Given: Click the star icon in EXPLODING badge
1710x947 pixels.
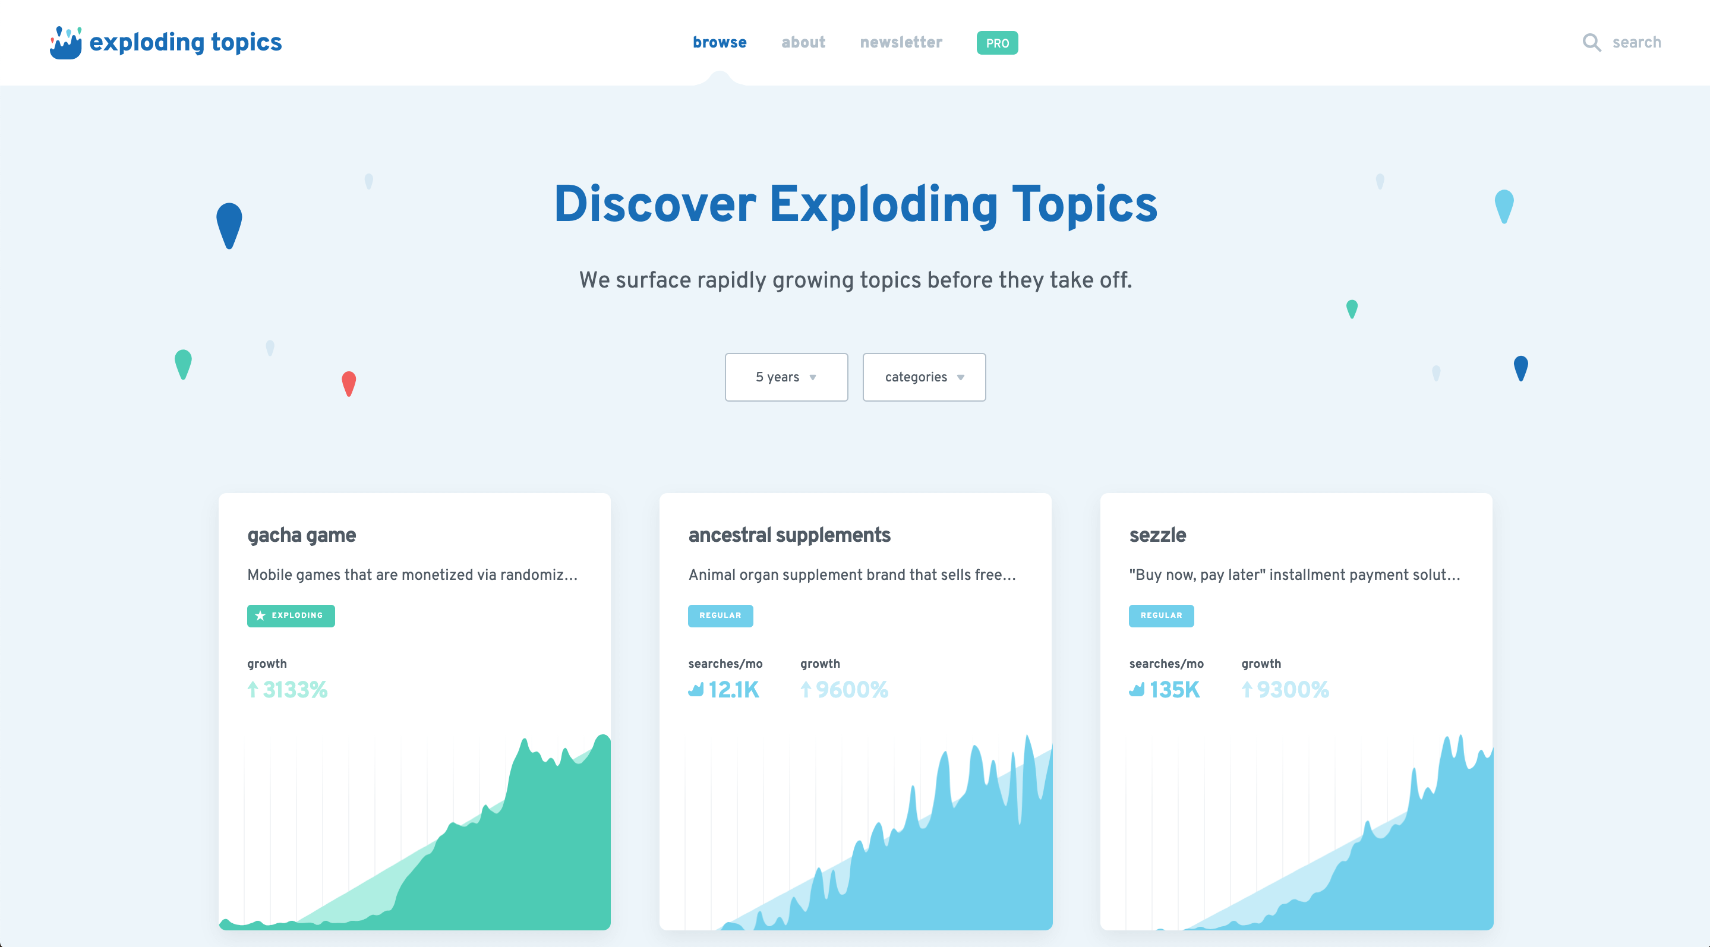Looking at the screenshot, I should (260, 616).
